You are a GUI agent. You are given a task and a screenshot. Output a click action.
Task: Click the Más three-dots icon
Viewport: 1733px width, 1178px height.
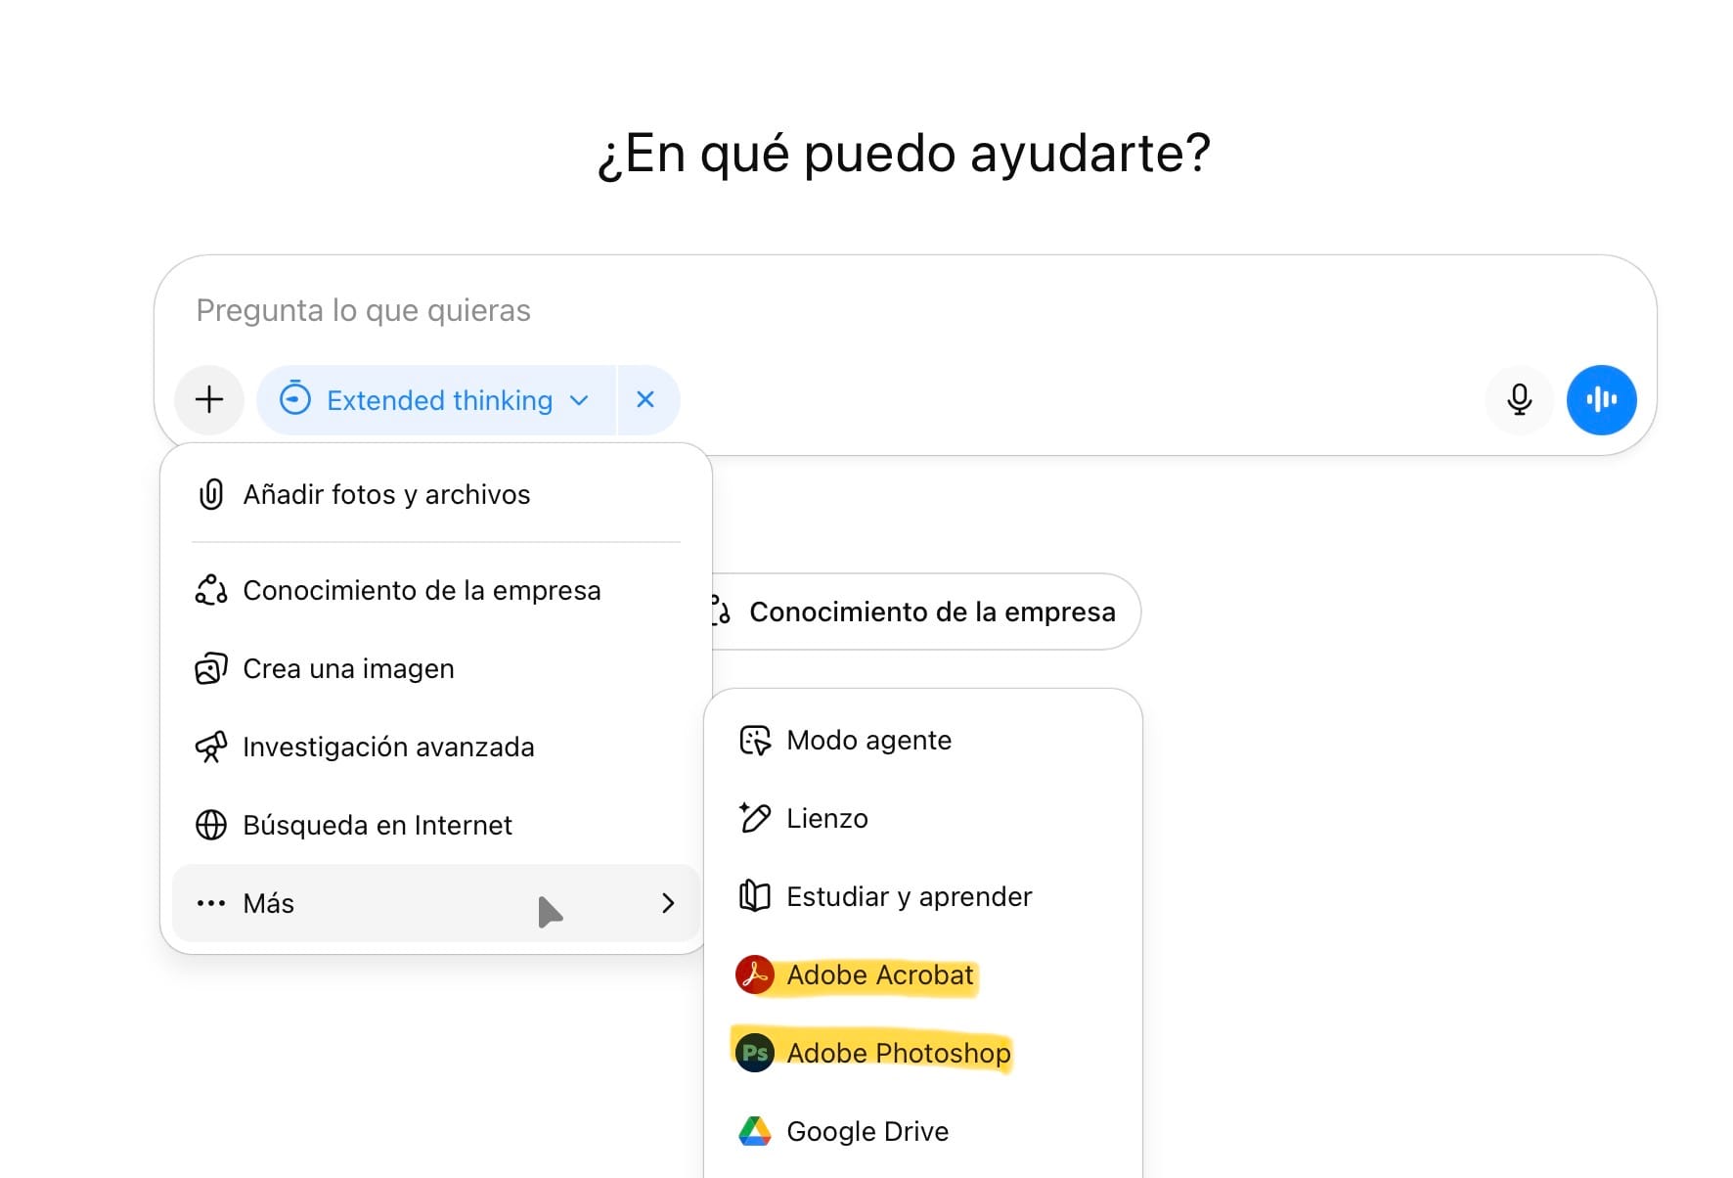point(211,903)
